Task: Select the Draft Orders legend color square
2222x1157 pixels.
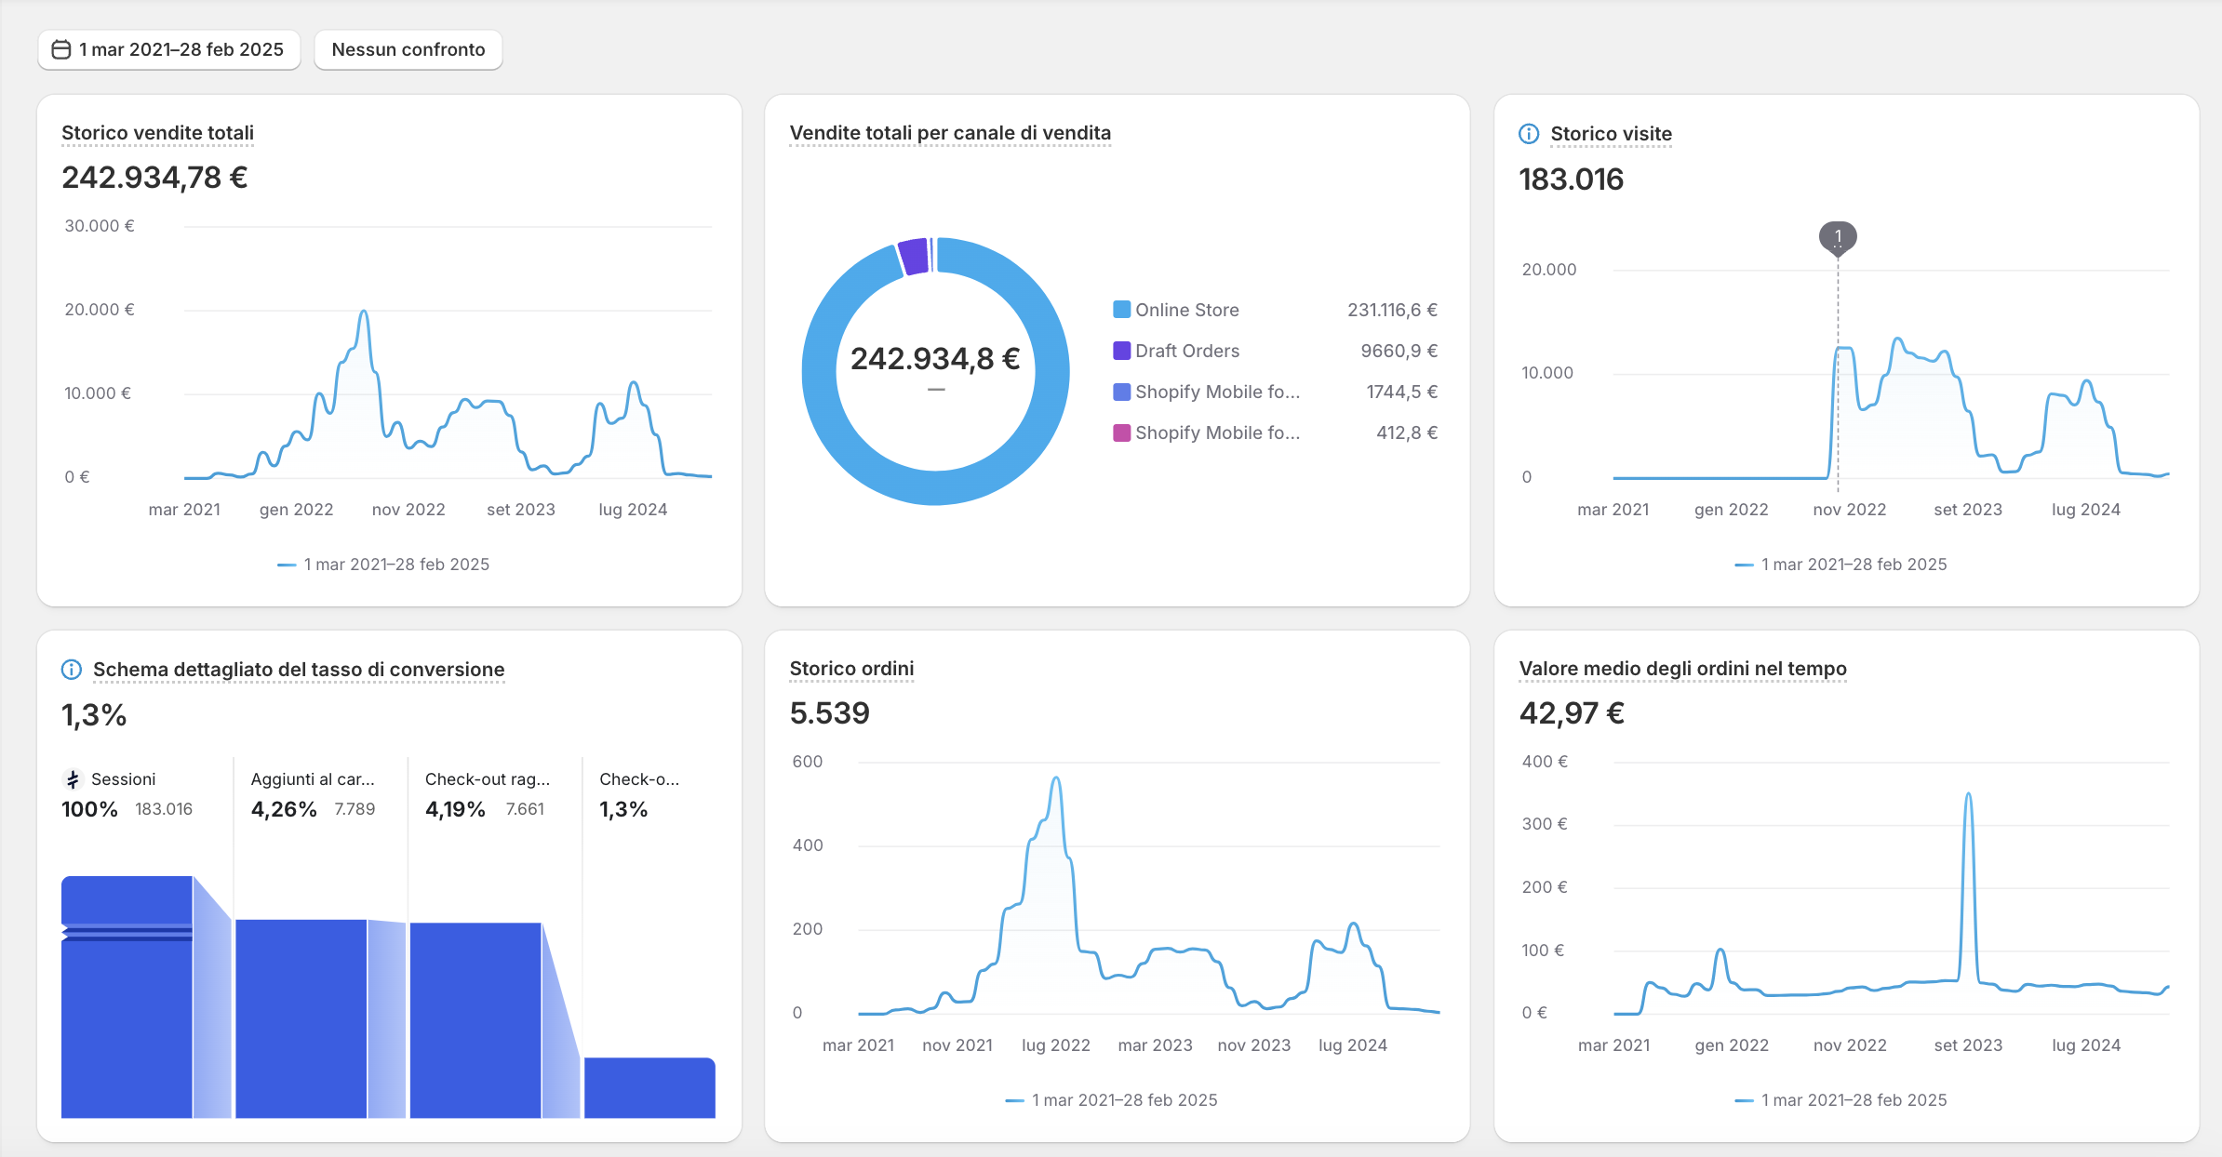Action: (x=1122, y=351)
